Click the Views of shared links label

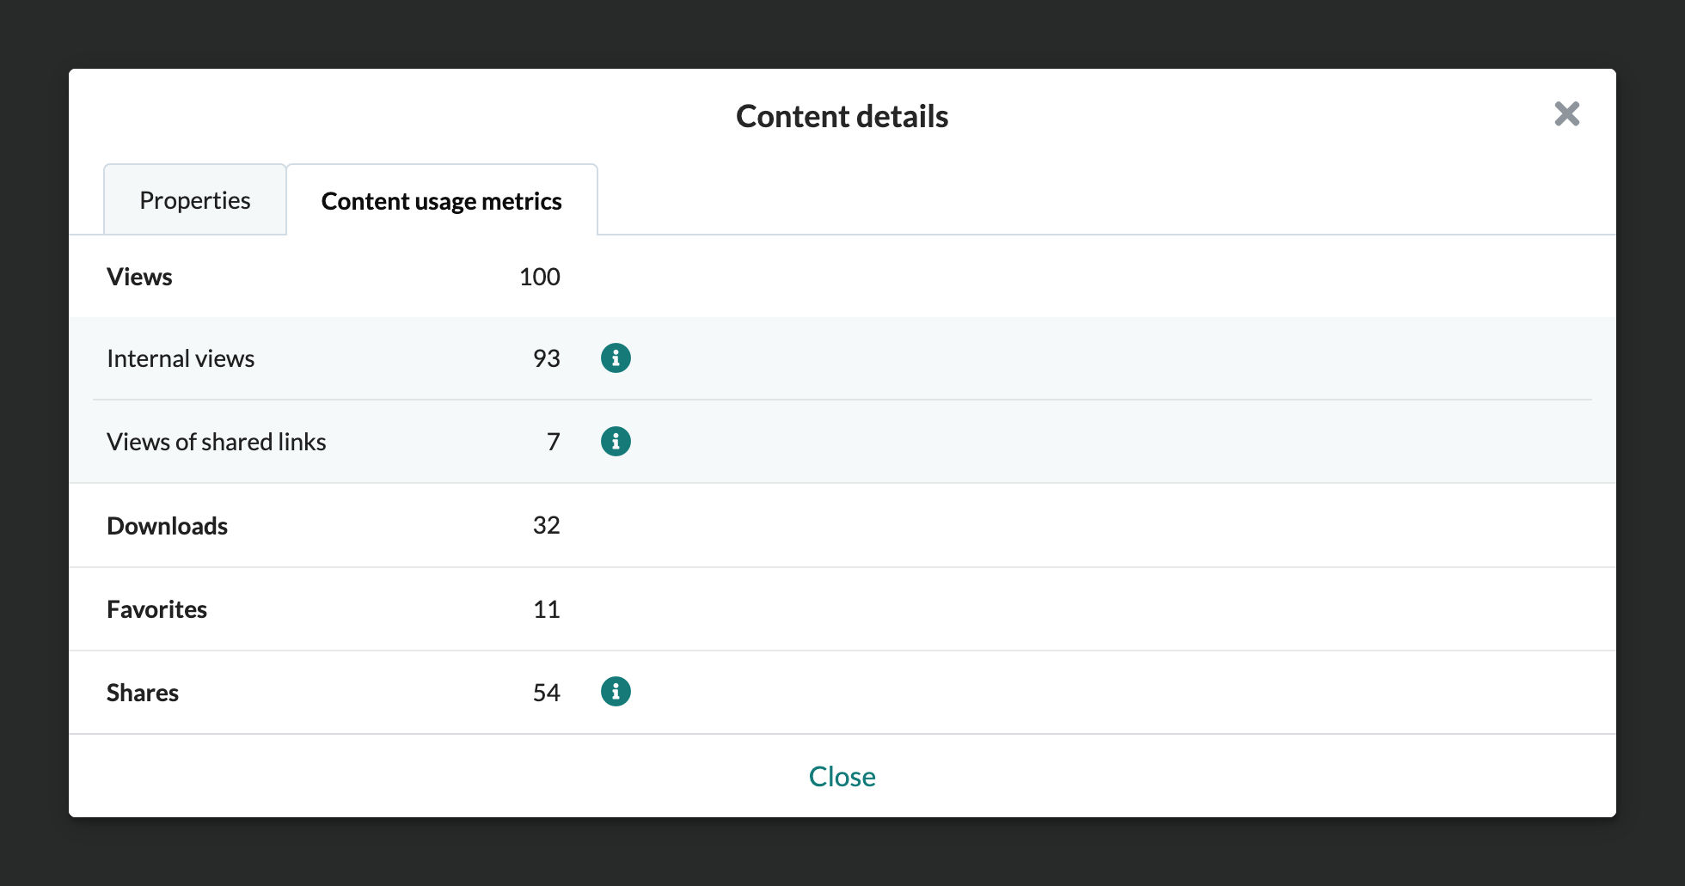pos(217,442)
